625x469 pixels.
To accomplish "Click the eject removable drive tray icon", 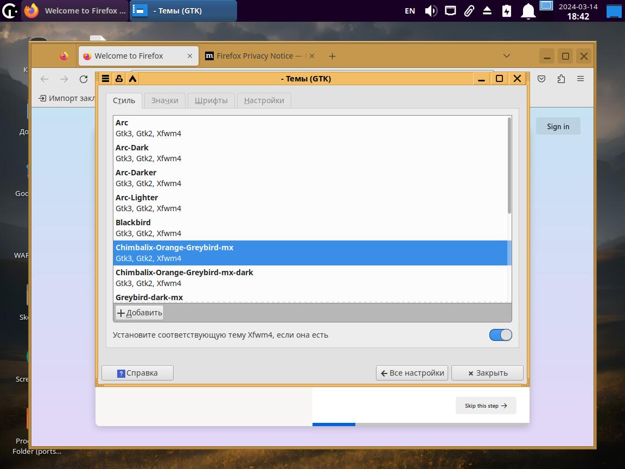I will click(487, 11).
